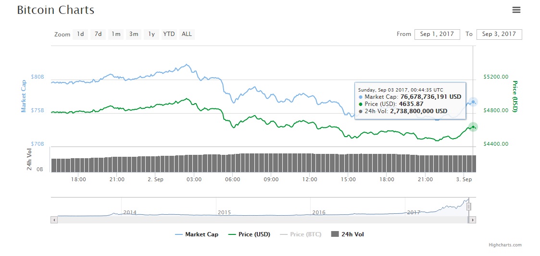Set zoom range to 1d

pyautogui.click(x=80, y=34)
